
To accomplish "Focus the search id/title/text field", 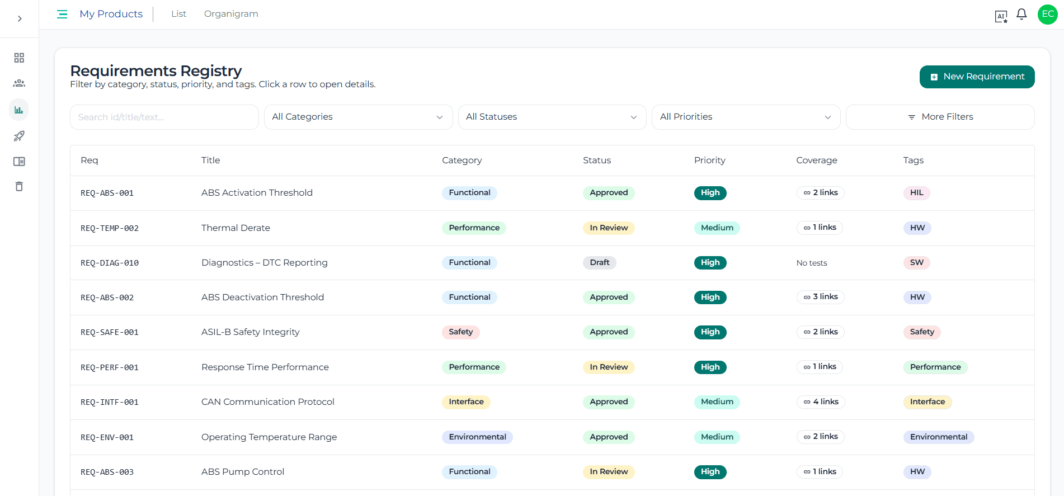I will point(164,117).
